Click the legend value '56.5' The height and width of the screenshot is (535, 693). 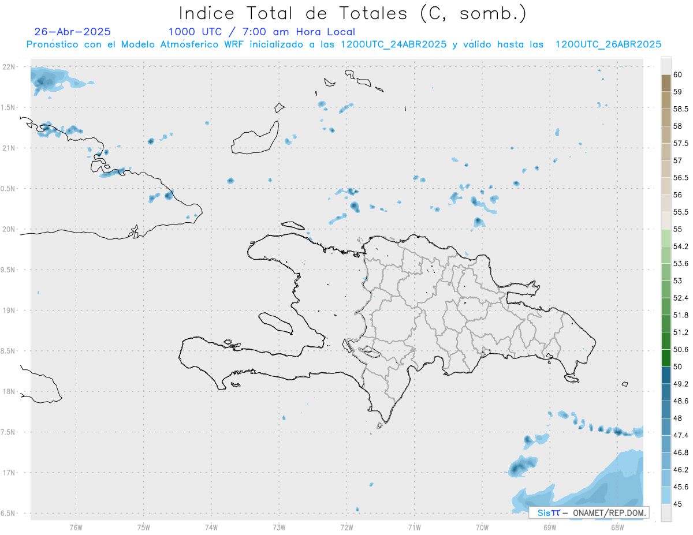681,178
